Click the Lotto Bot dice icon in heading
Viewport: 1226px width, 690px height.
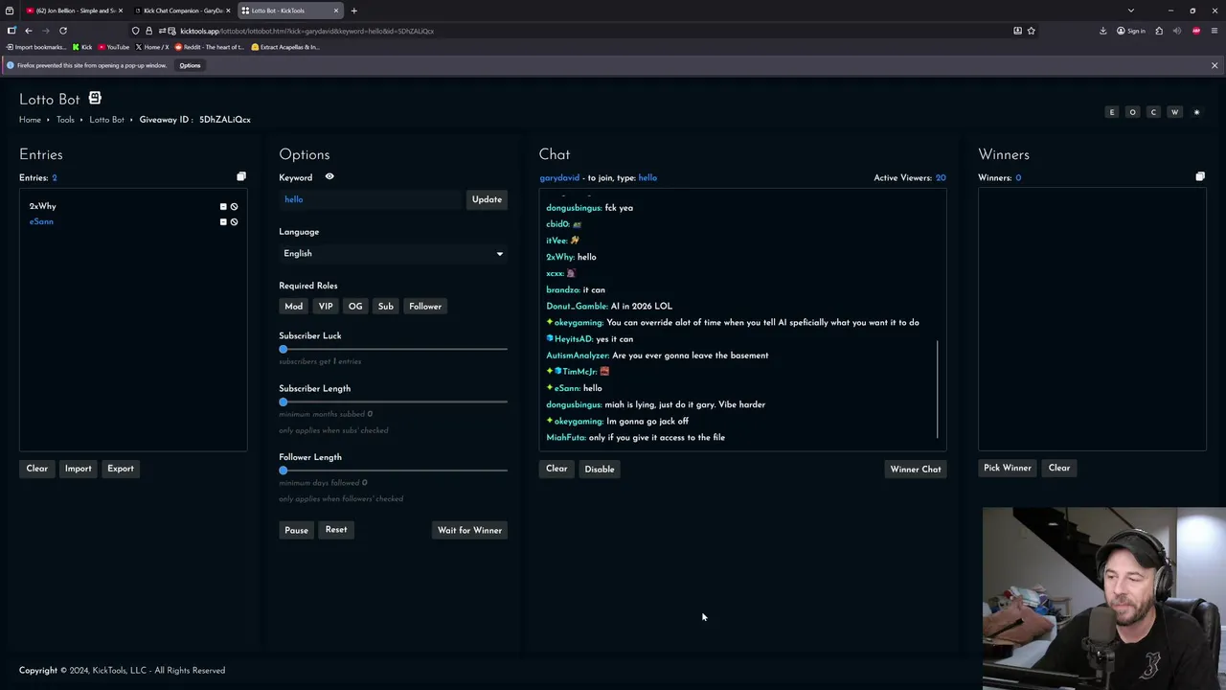(x=95, y=99)
